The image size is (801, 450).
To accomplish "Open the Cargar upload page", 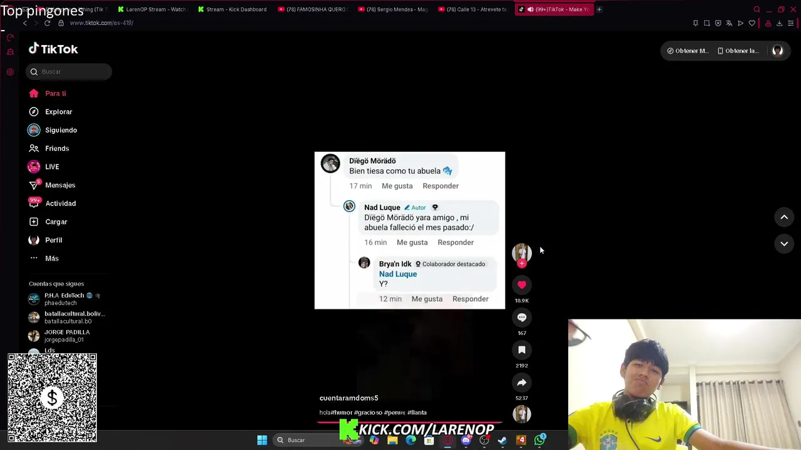I will (48, 222).
